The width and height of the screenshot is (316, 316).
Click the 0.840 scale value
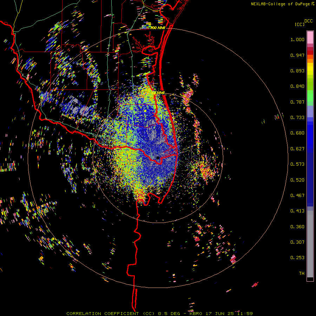click(297, 86)
